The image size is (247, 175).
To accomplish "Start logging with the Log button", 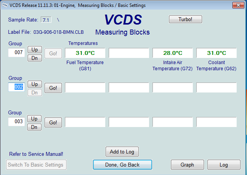I will click(224, 165).
